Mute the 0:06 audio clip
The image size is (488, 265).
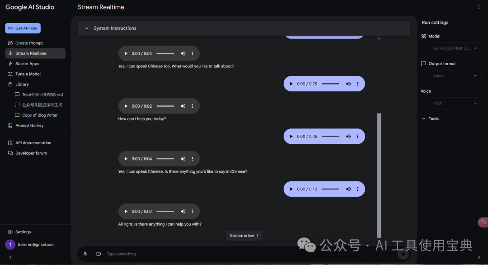point(348,137)
